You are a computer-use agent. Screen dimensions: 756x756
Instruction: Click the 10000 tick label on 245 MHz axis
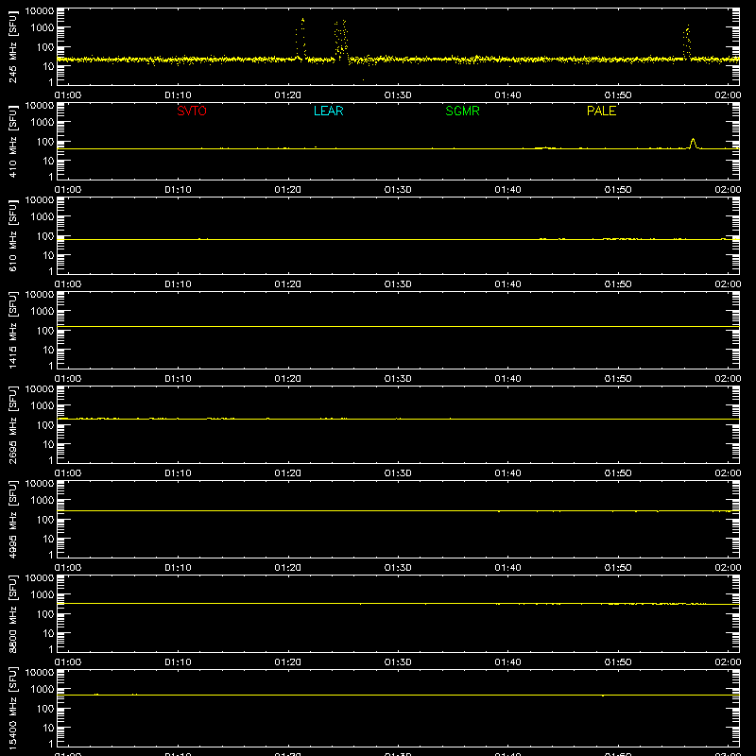[x=40, y=11]
